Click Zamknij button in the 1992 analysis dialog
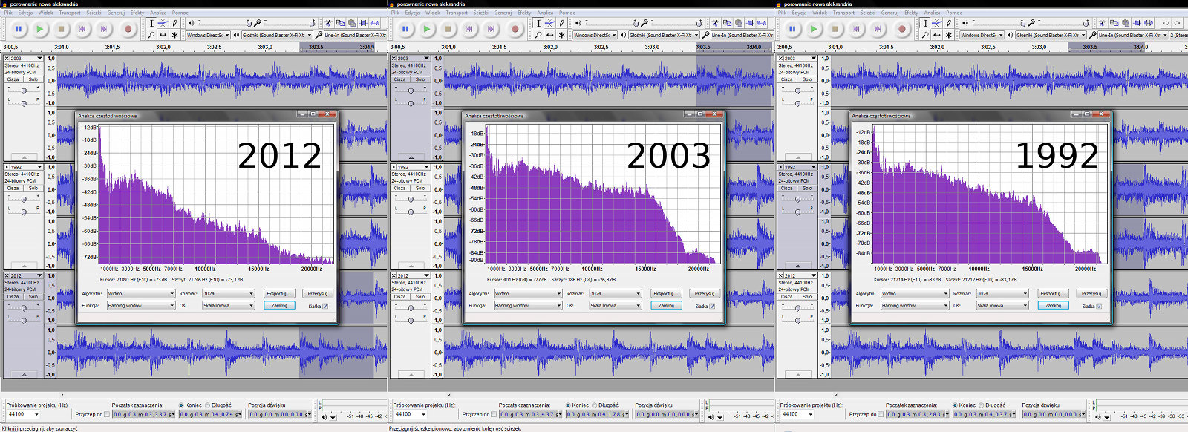Viewport: 1188px width, 432px height. (1053, 306)
